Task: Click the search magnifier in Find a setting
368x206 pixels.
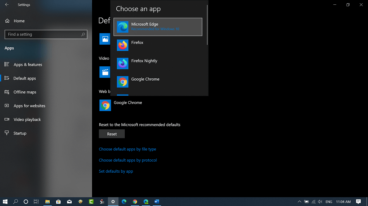Action: tap(83, 34)
